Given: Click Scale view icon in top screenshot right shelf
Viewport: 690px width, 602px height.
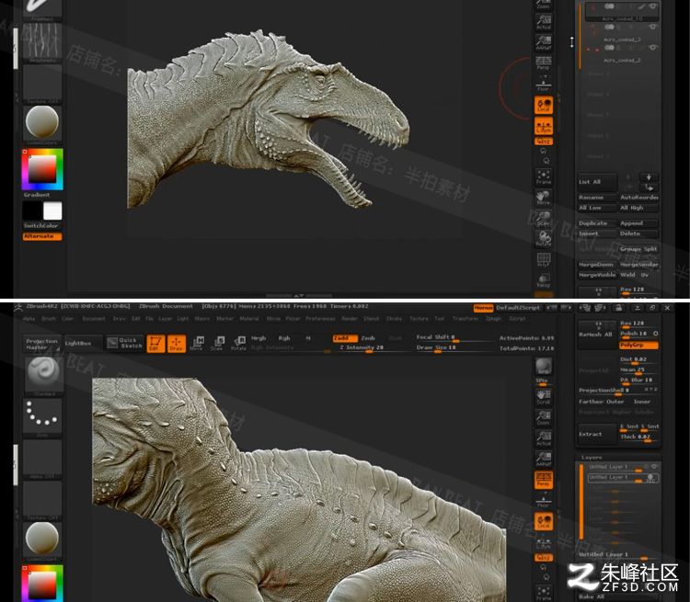Looking at the screenshot, I should pyautogui.click(x=544, y=218).
